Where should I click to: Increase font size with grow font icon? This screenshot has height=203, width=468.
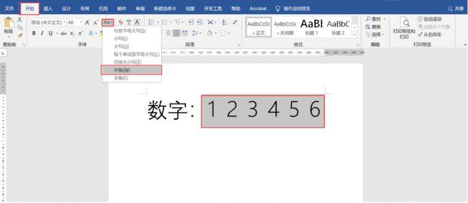(87, 22)
